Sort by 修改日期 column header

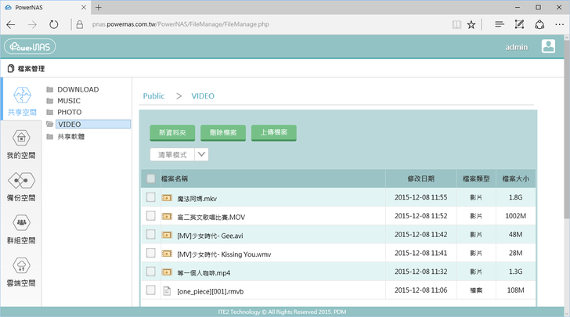coord(420,179)
